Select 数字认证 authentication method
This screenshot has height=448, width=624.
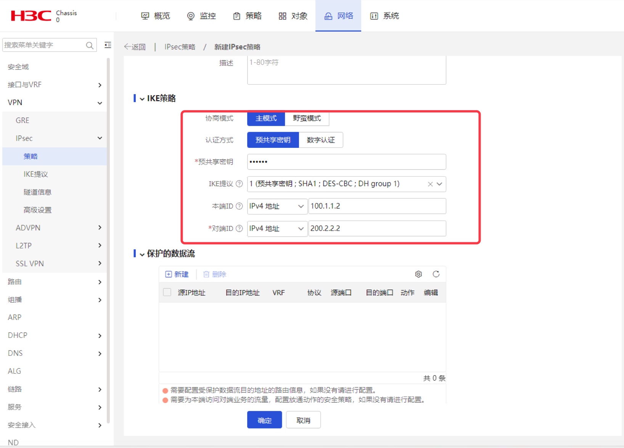321,140
